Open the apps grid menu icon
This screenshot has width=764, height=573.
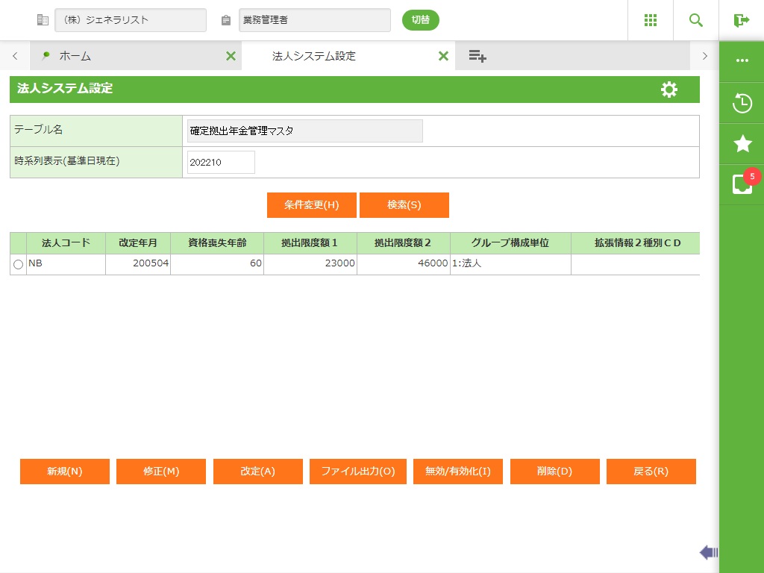pyautogui.click(x=650, y=20)
